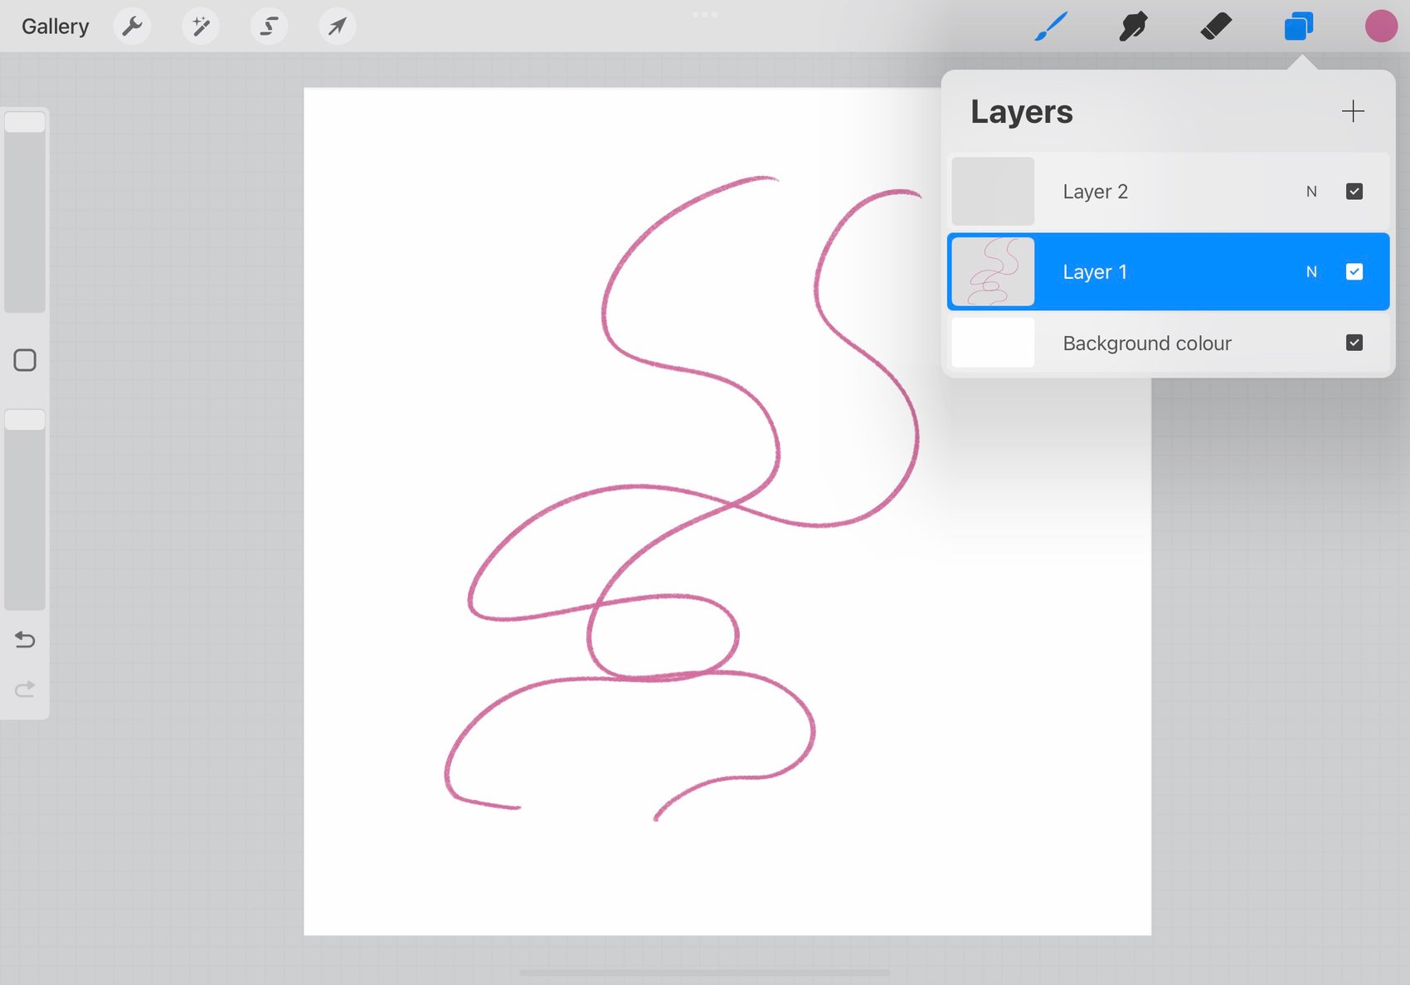Open the pink active colour picker
The width and height of the screenshot is (1410, 985).
[1381, 27]
